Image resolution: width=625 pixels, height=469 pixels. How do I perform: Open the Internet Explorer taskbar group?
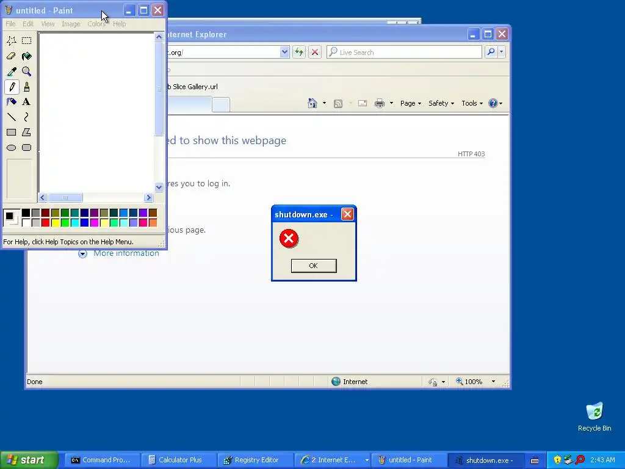tap(333, 460)
